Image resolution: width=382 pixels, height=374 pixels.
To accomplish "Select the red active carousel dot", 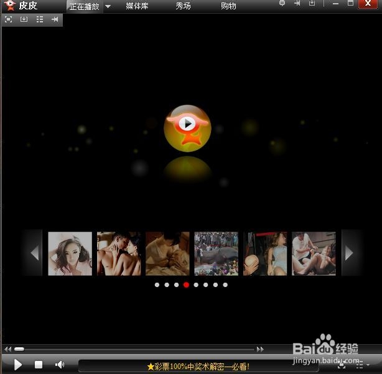I will pos(187,285).
